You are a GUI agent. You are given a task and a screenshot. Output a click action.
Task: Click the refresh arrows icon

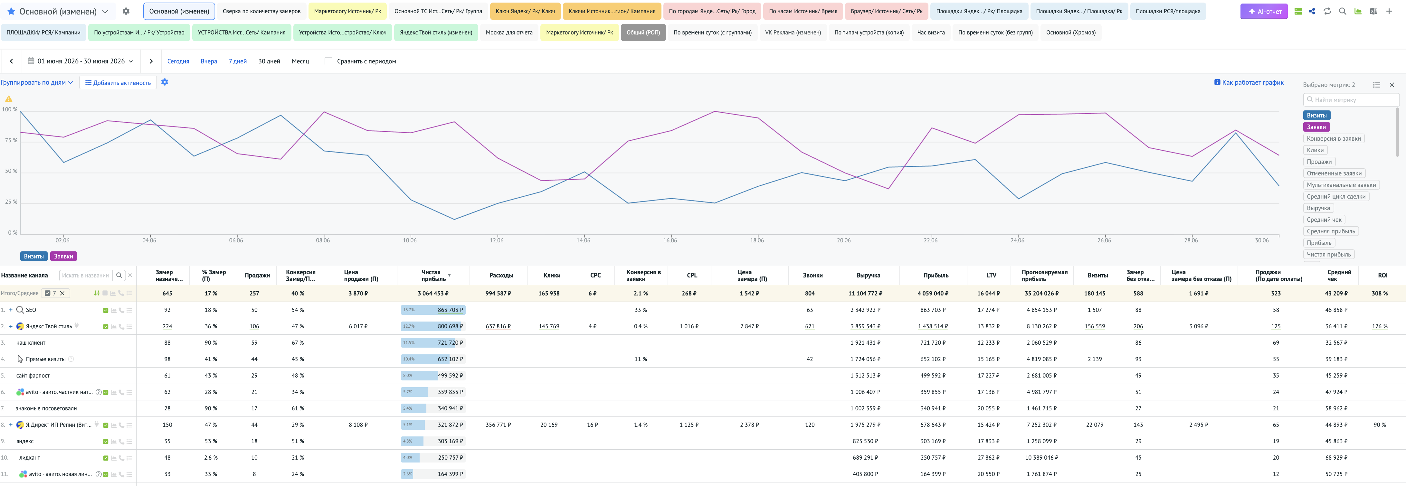pos(1327,11)
